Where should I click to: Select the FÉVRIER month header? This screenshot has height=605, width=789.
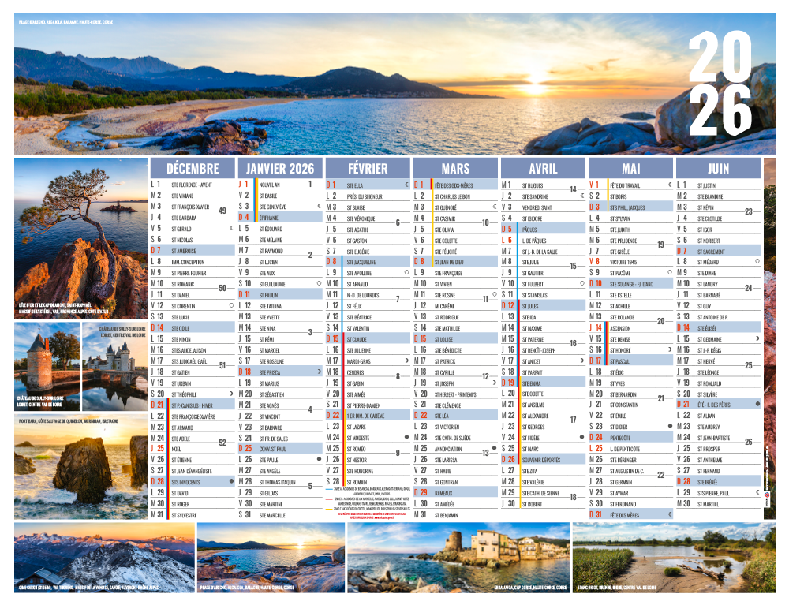(368, 168)
